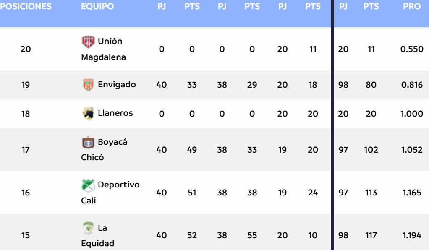Select the first PJ column header
Viewport: 429px width, 250px height.
(x=162, y=7)
